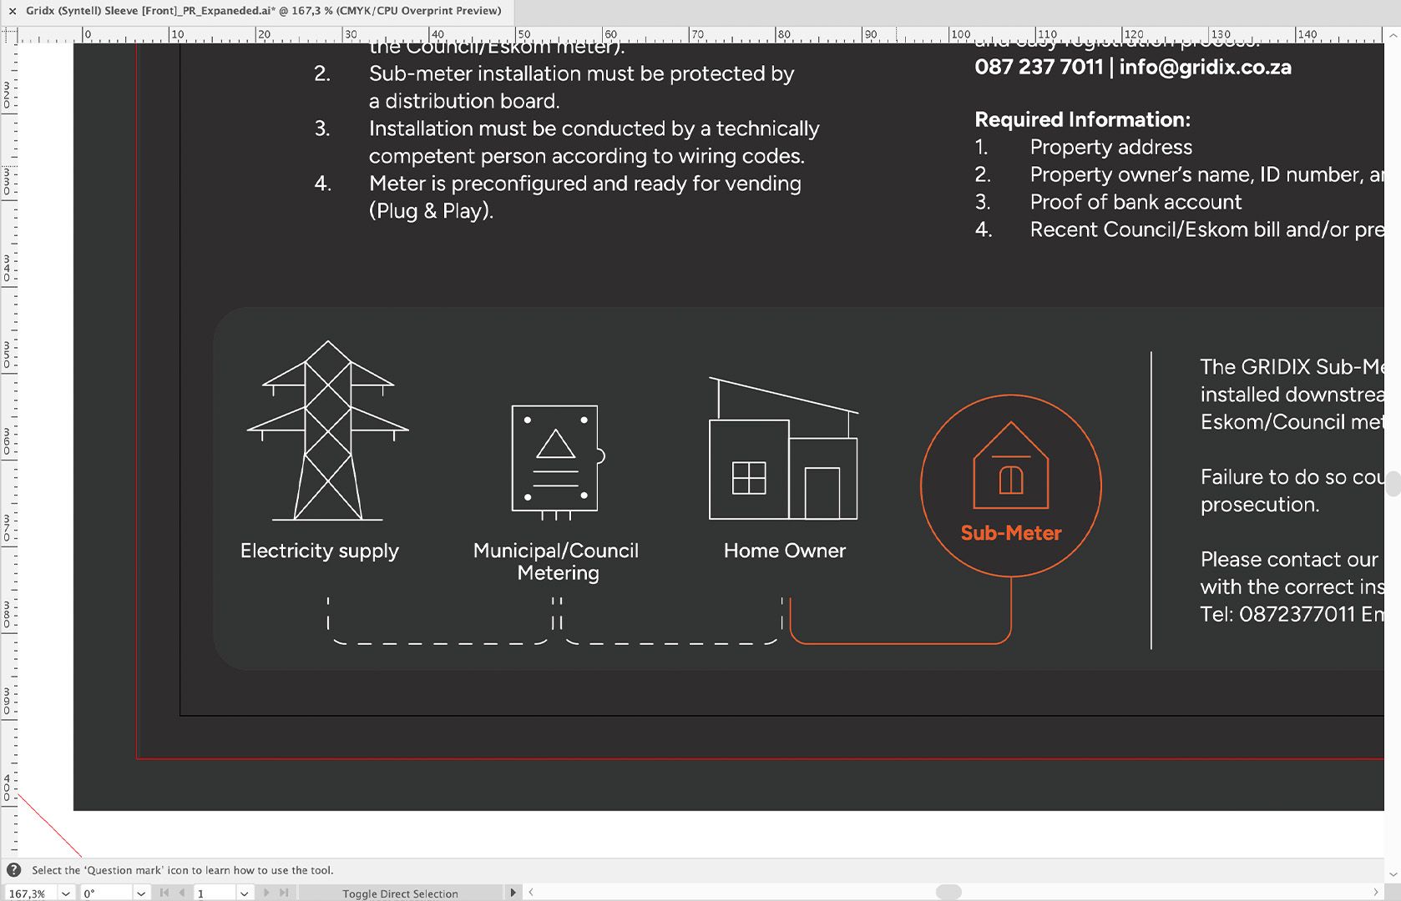This screenshot has height=901, width=1401.
Task: Open the zoom level dropdown arrow
Action: coord(66,893)
